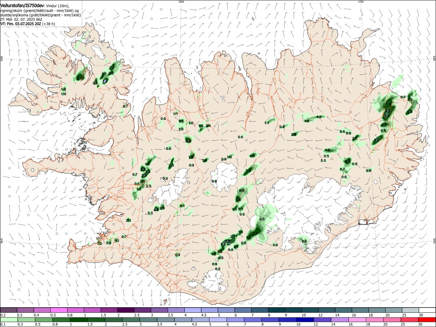Click the 'rigning/skúrir' legend description line

(40, 11)
